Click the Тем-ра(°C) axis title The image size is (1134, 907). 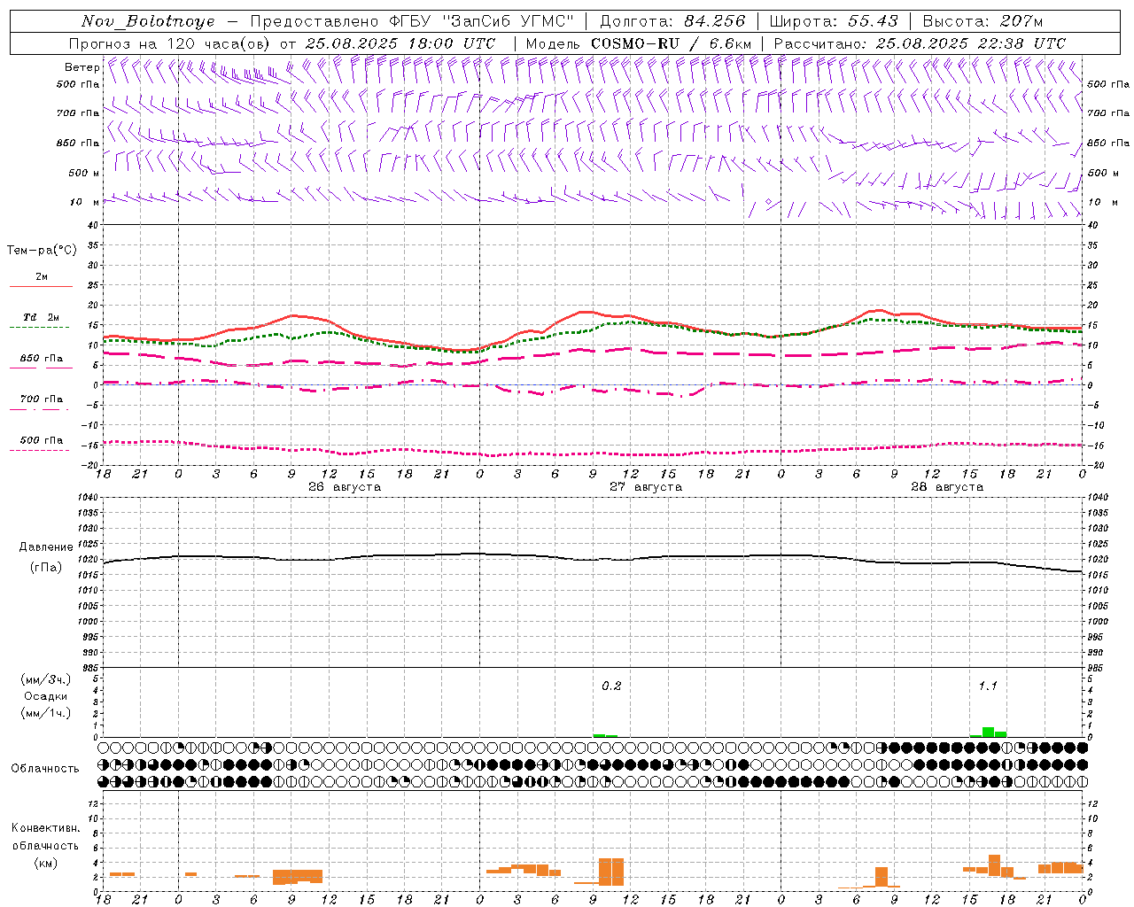(x=42, y=251)
